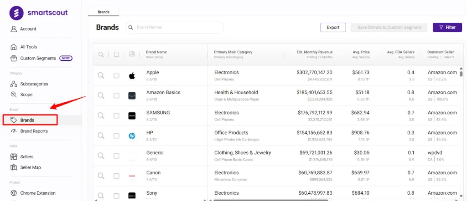Click the table scroll-up arrow

pos(461,68)
